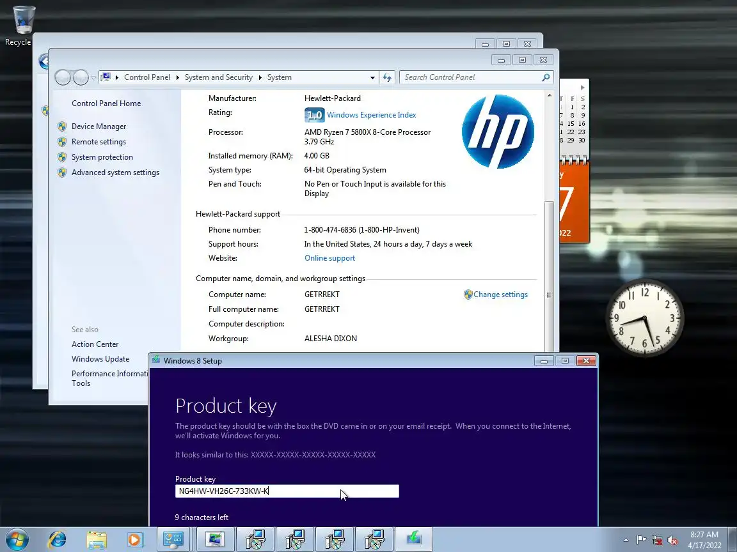Open recent pages dropdown near nav buttons
This screenshot has height=552, width=737.
(93, 78)
